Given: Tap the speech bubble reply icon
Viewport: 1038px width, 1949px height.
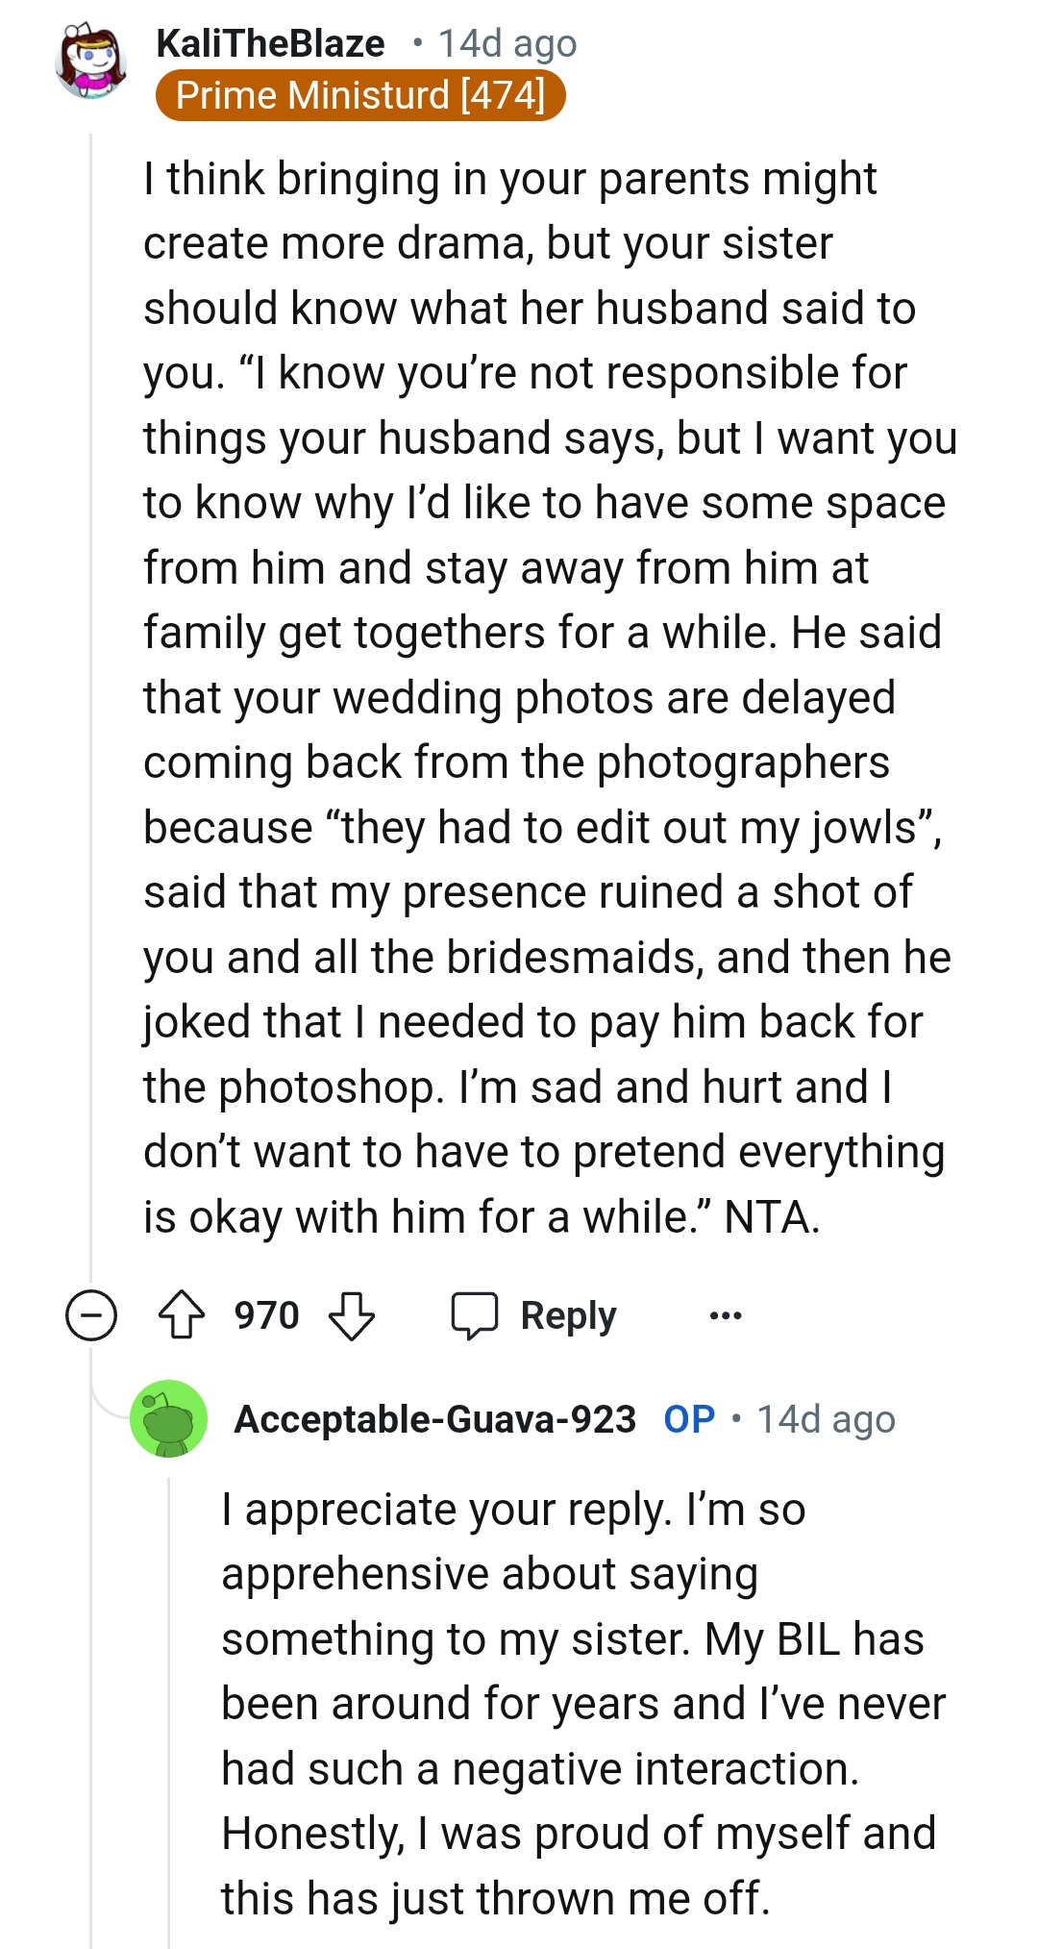Looking at the screenshot, I should [475, 1314].
